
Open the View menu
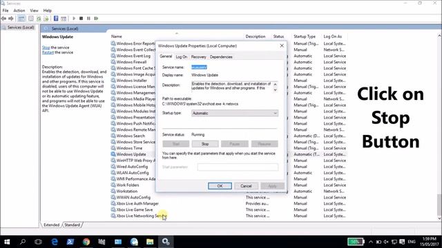tap(34, 10)
